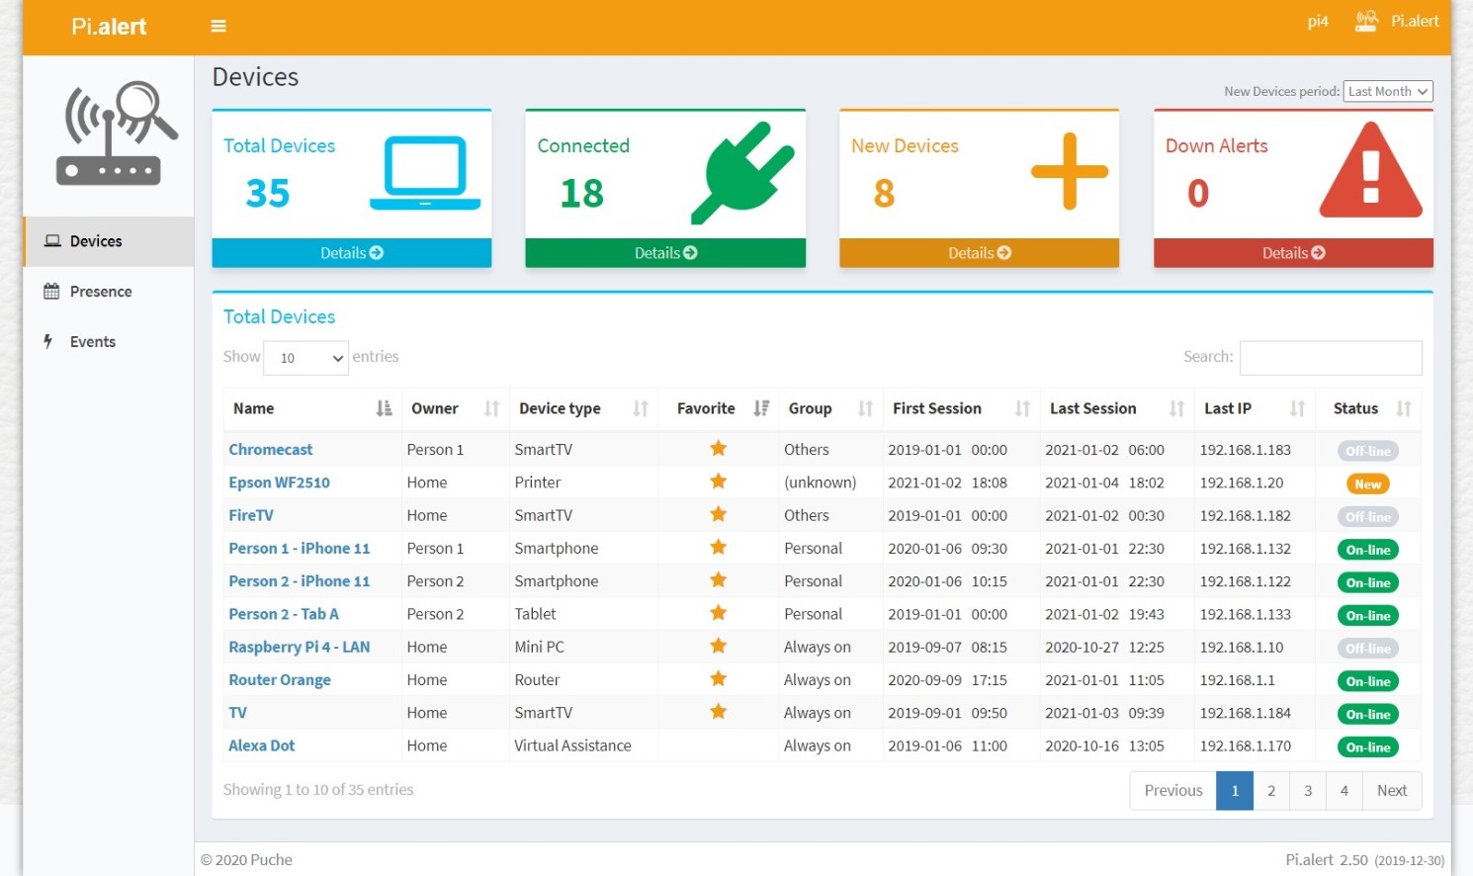
Task: Go to page 2 of devices
Action: pyautogui.click(x=1271, y=791)
